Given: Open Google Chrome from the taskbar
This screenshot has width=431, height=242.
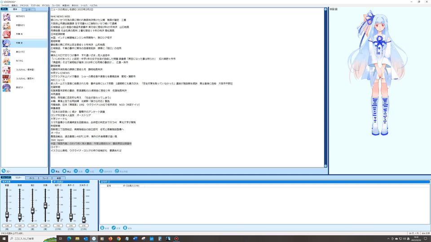Looking at the screenshot, I should coord(119,239).
